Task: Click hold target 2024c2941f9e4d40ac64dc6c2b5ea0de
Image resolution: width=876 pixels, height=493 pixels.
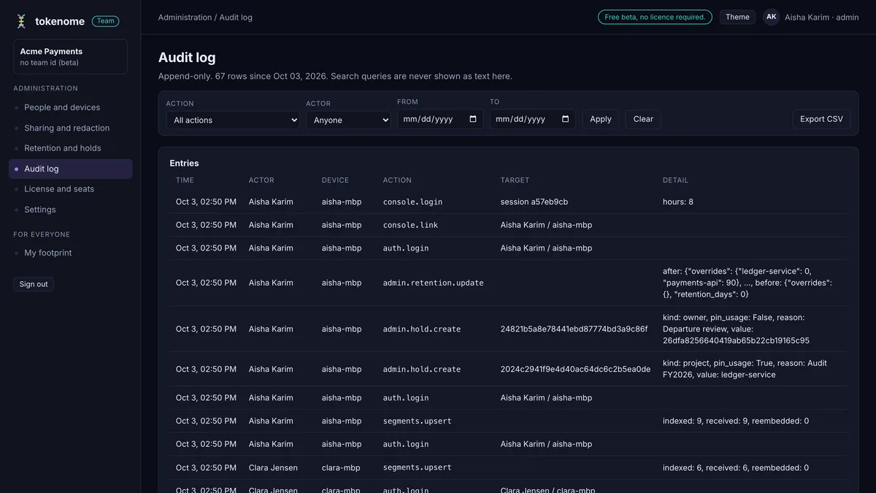Action: click(575, 370)
